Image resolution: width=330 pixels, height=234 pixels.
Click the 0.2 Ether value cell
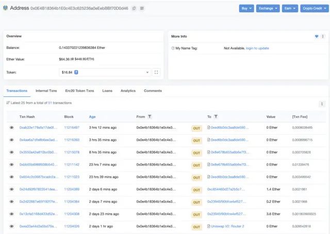point(273,202)
